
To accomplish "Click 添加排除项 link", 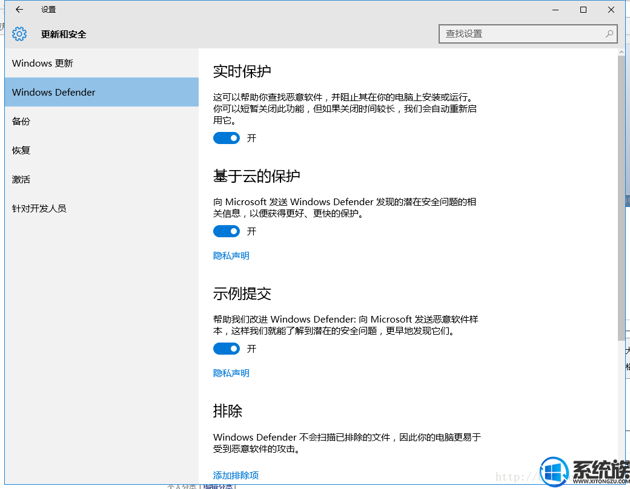I will pyautogui.click(x=236, y=475).
